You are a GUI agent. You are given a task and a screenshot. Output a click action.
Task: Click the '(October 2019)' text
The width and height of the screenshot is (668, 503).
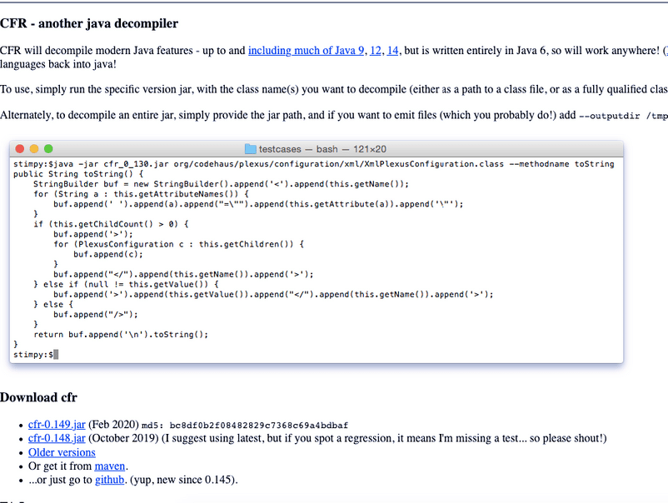tap(123, 438)
